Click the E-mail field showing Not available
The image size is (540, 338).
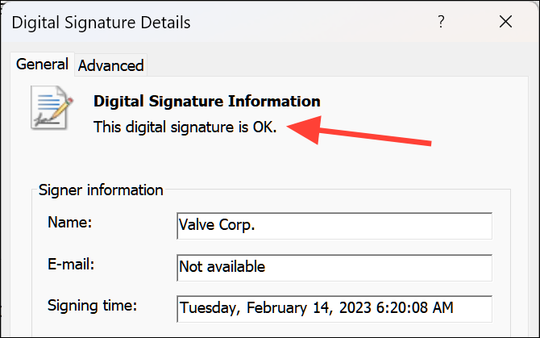tap(333, 266)
